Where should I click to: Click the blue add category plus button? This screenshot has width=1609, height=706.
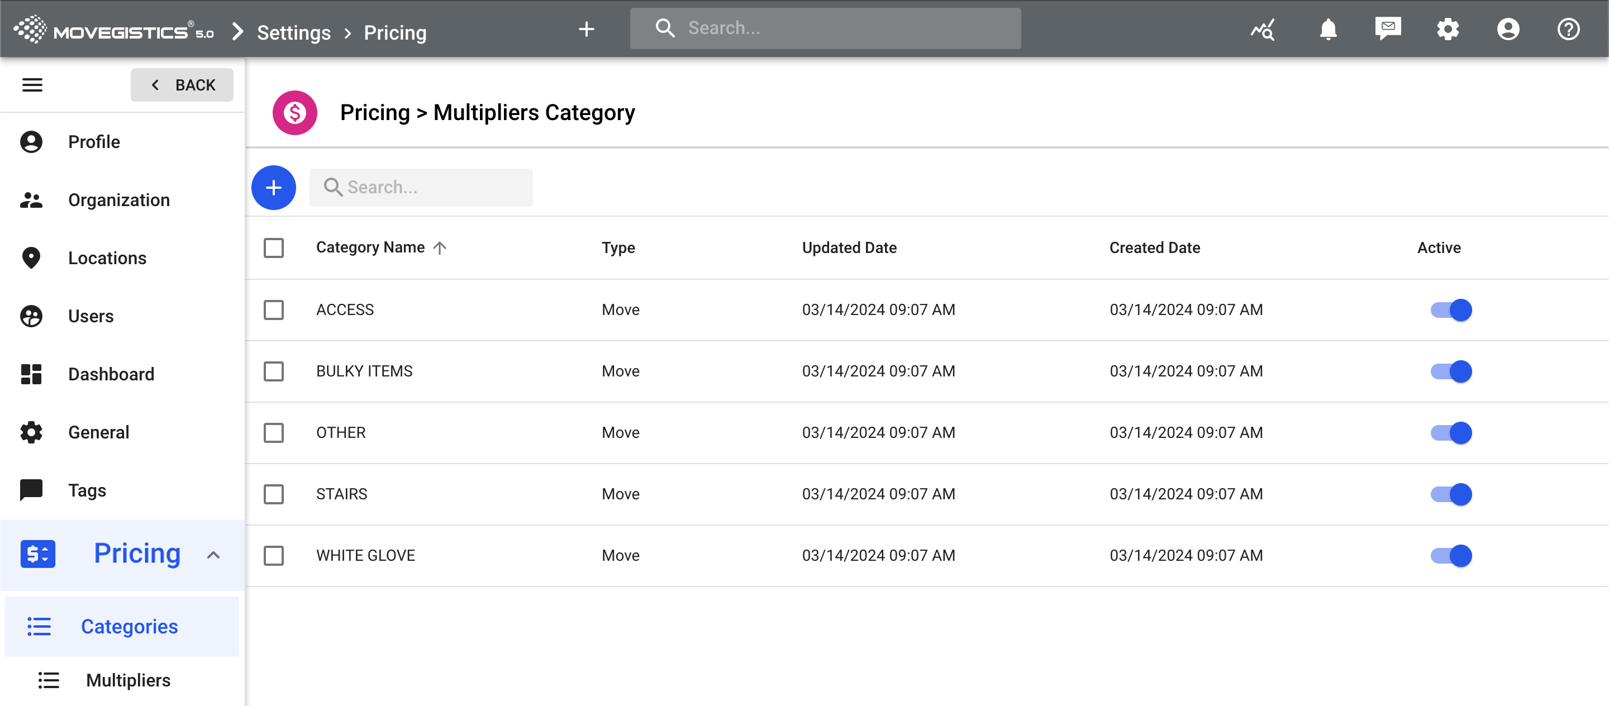[x=273, y=187]
